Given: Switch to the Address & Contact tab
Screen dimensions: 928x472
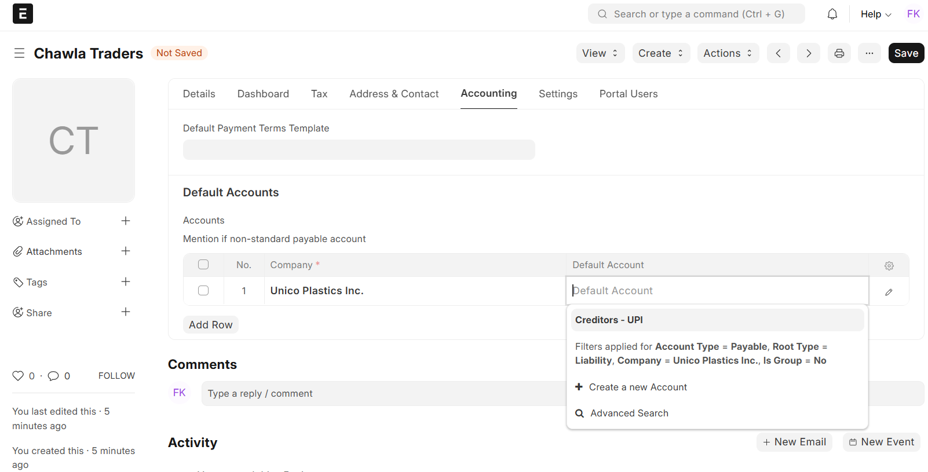Looking at the screenshot, I should 394,94.
